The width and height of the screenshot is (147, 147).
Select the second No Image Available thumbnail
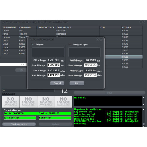[28, 102]
